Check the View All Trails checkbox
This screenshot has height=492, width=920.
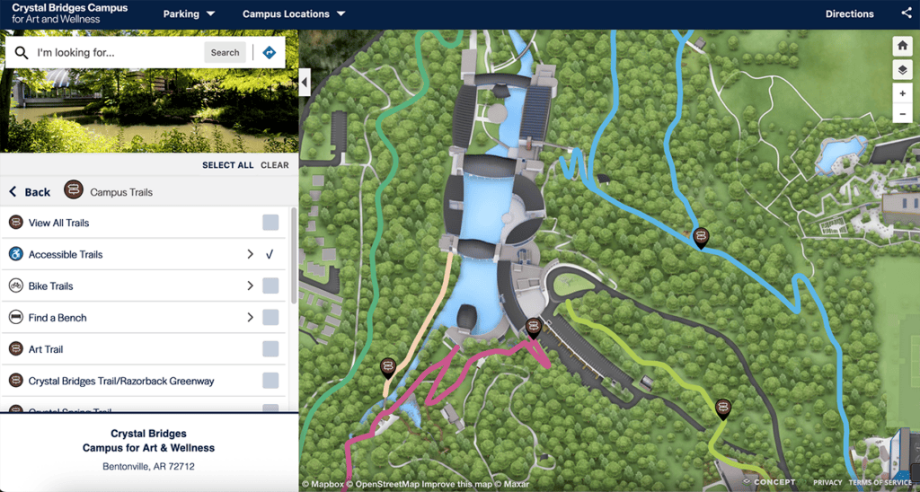pyautogui.click(x=270, y=223)
